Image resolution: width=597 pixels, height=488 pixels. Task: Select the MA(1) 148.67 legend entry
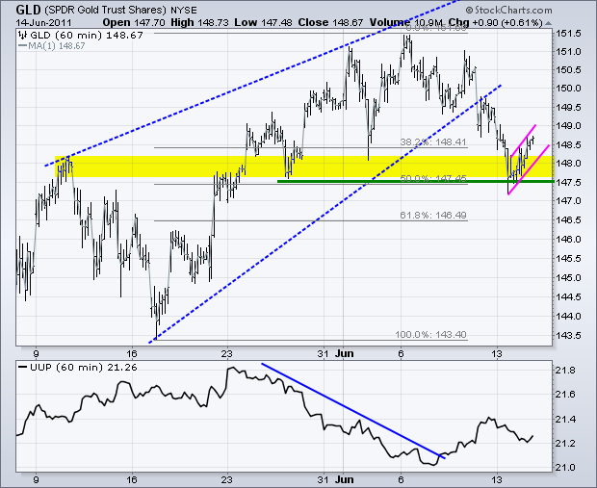pyautogui.click(x=52, y=46)
